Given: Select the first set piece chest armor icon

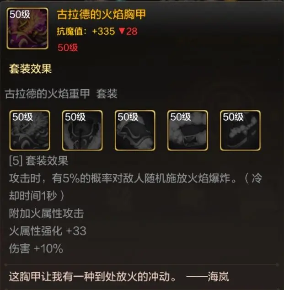Looking at the screenshot, I should [30, 130].
